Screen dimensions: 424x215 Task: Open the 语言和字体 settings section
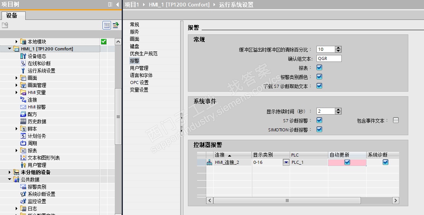141,75
